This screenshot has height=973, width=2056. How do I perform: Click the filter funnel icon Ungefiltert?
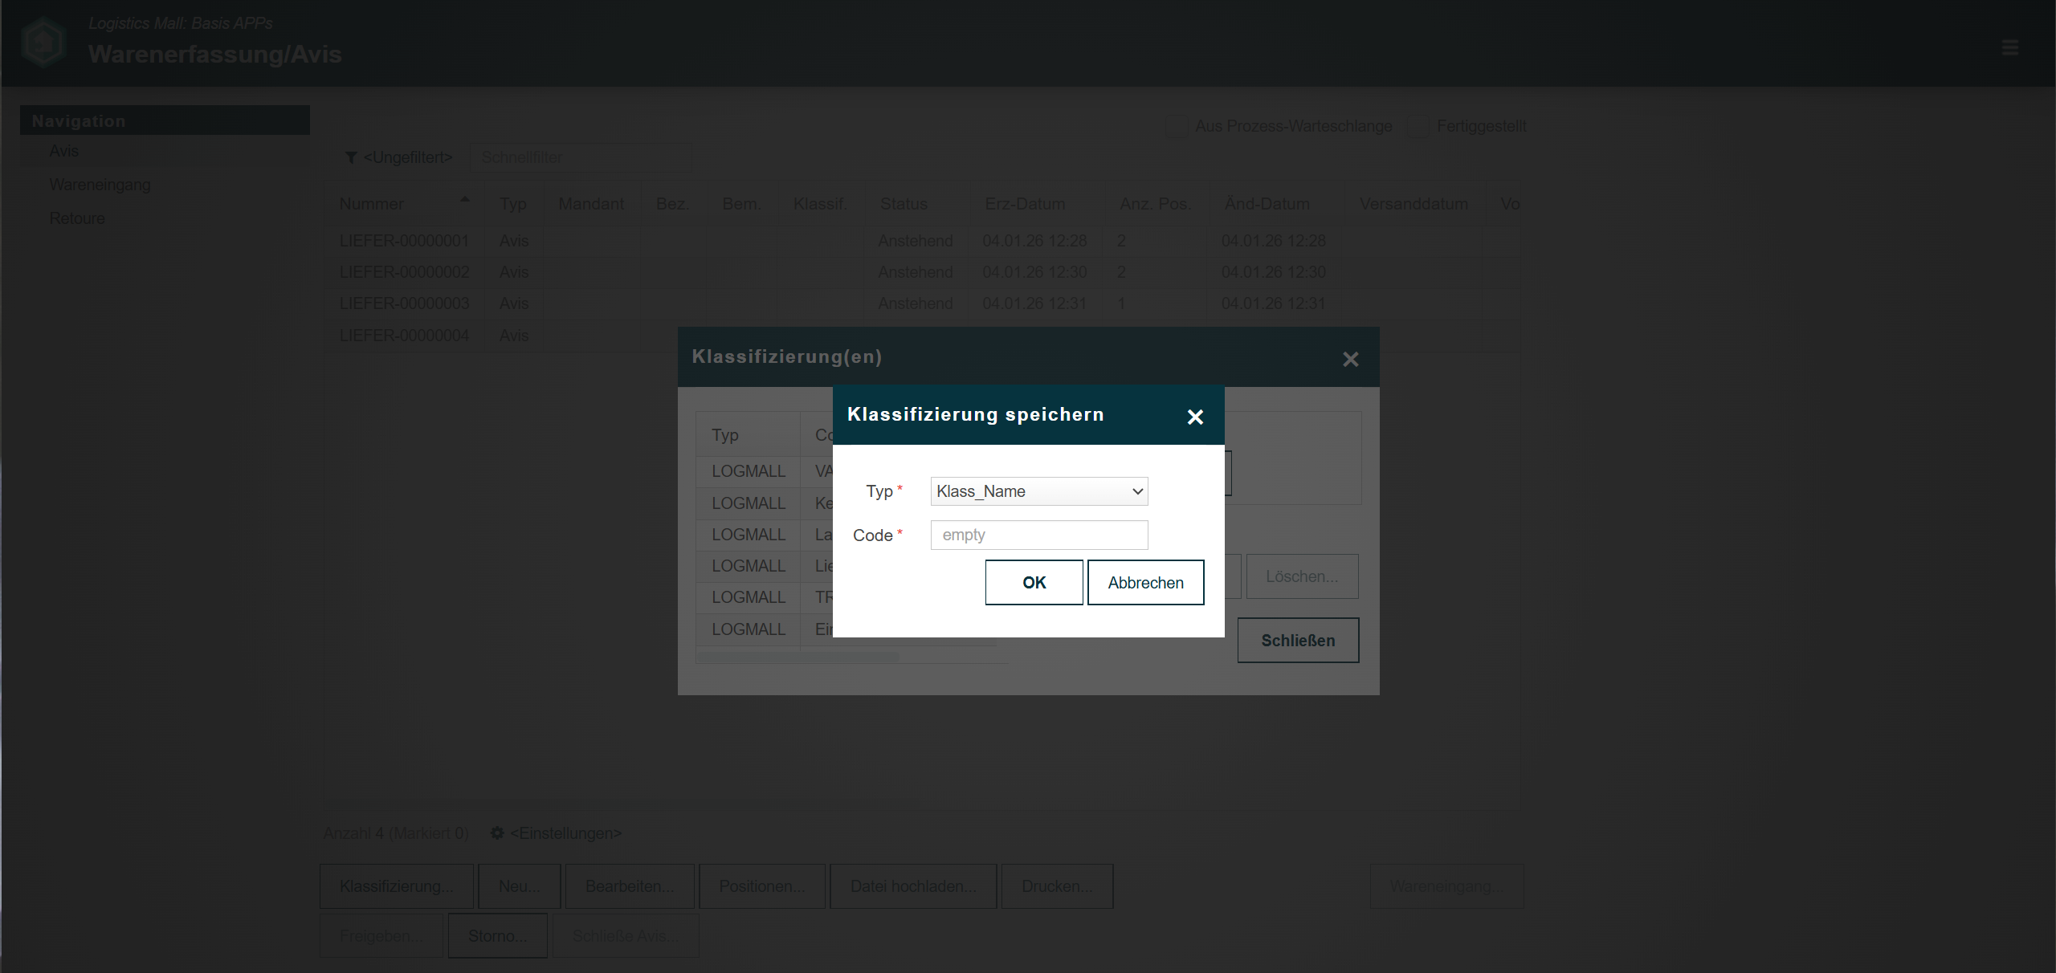coord(351,157)
